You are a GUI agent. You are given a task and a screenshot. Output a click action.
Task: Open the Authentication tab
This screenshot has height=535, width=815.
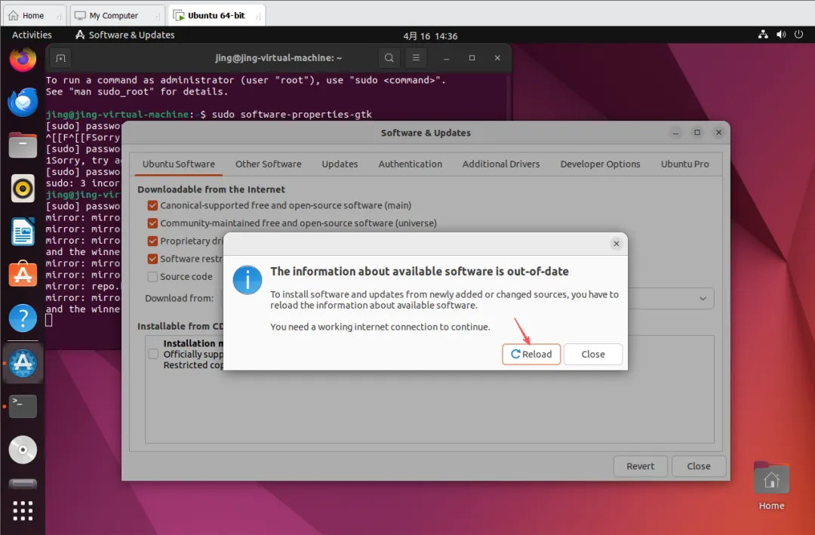coord(410,164)
